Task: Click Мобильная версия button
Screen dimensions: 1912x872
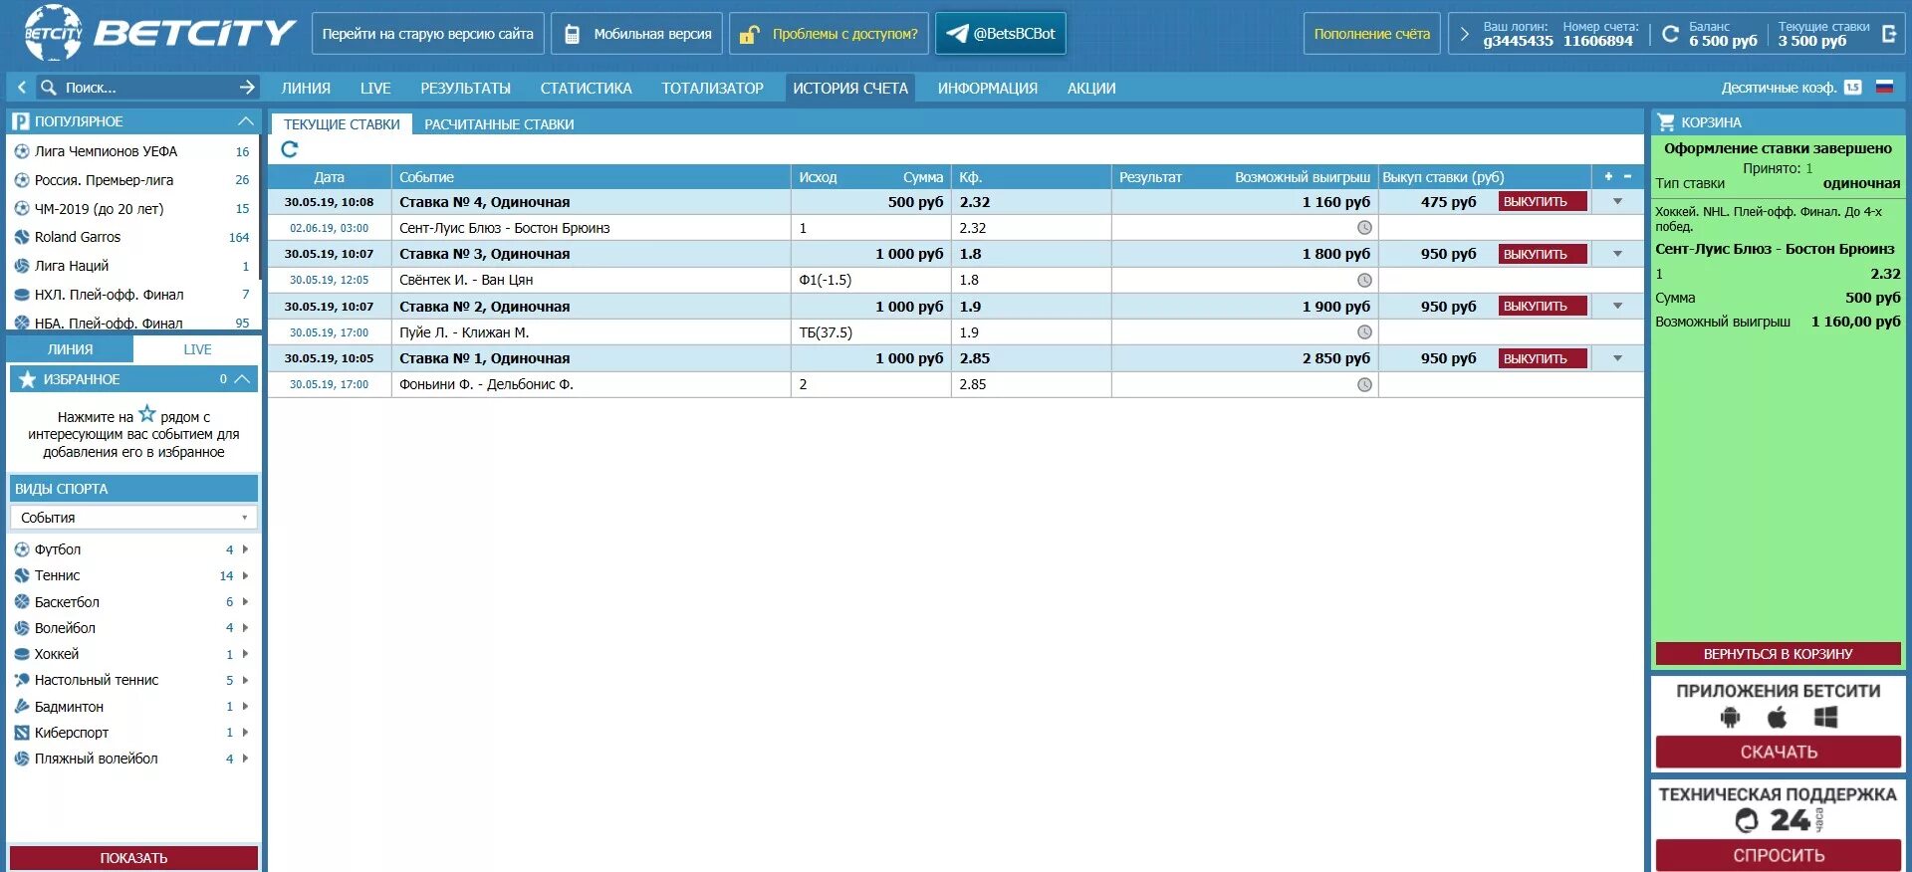Action: point(637,34)
